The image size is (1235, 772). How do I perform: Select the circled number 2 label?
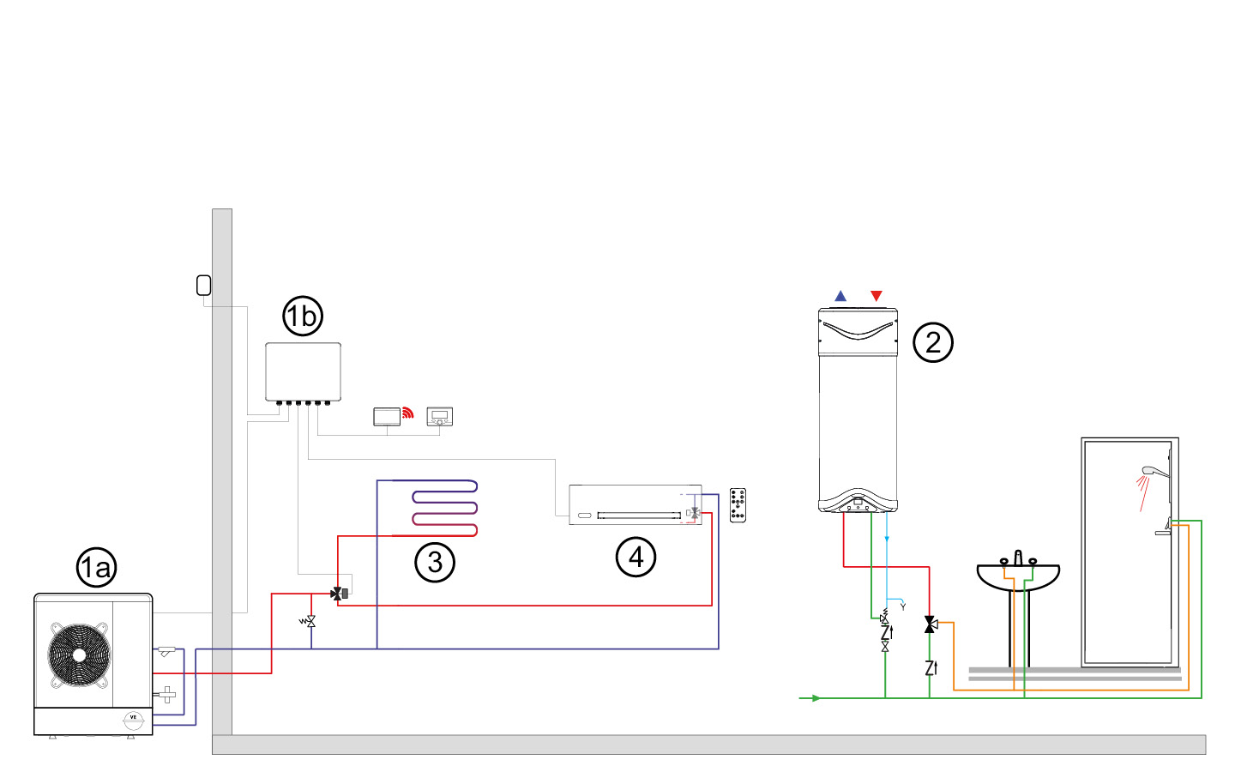[x=933, y=342]
